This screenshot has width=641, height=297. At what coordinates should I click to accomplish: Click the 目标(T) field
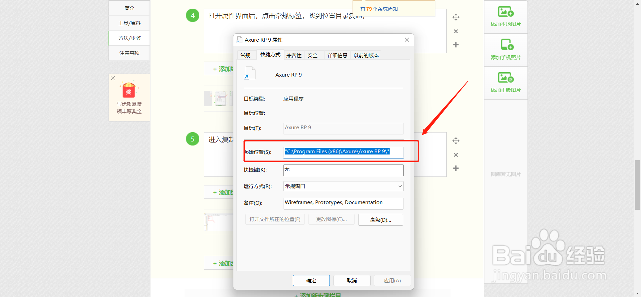coord(343,128)
